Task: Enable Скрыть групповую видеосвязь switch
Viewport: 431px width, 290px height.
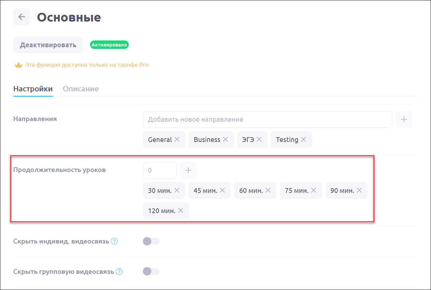Action: 151,271
